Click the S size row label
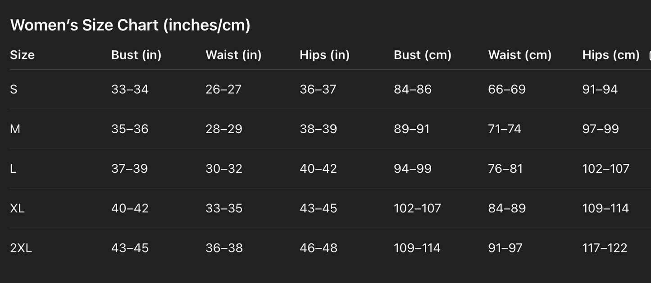This screenshot has height=283, width=651. (14, 89)
